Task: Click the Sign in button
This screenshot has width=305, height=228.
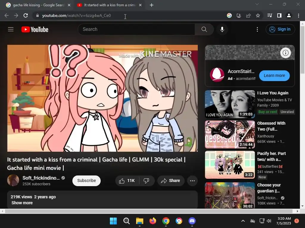Action: pos(280,29)
